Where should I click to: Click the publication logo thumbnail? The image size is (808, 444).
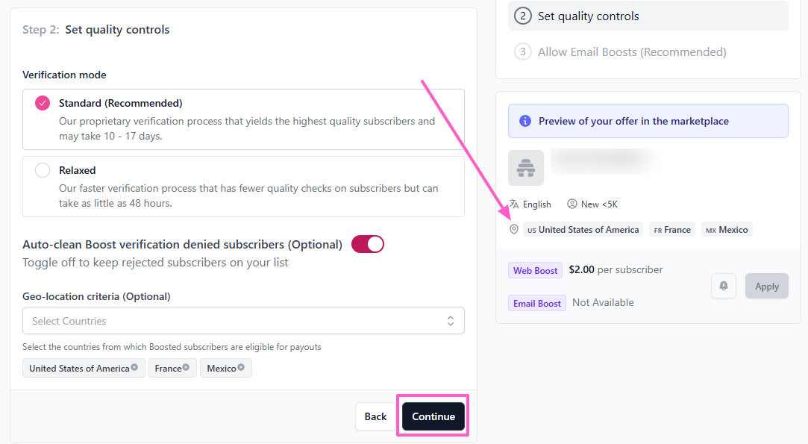coord(526,168)
